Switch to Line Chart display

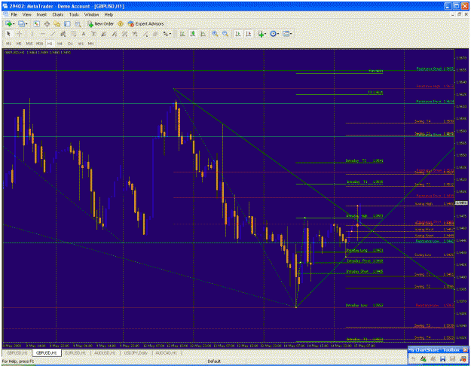(203, 34)
